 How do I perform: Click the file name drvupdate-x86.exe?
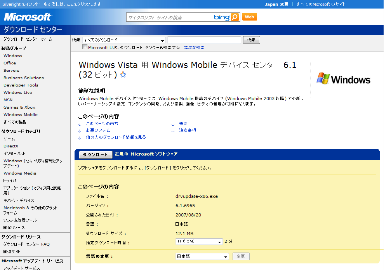pos(196,196)
